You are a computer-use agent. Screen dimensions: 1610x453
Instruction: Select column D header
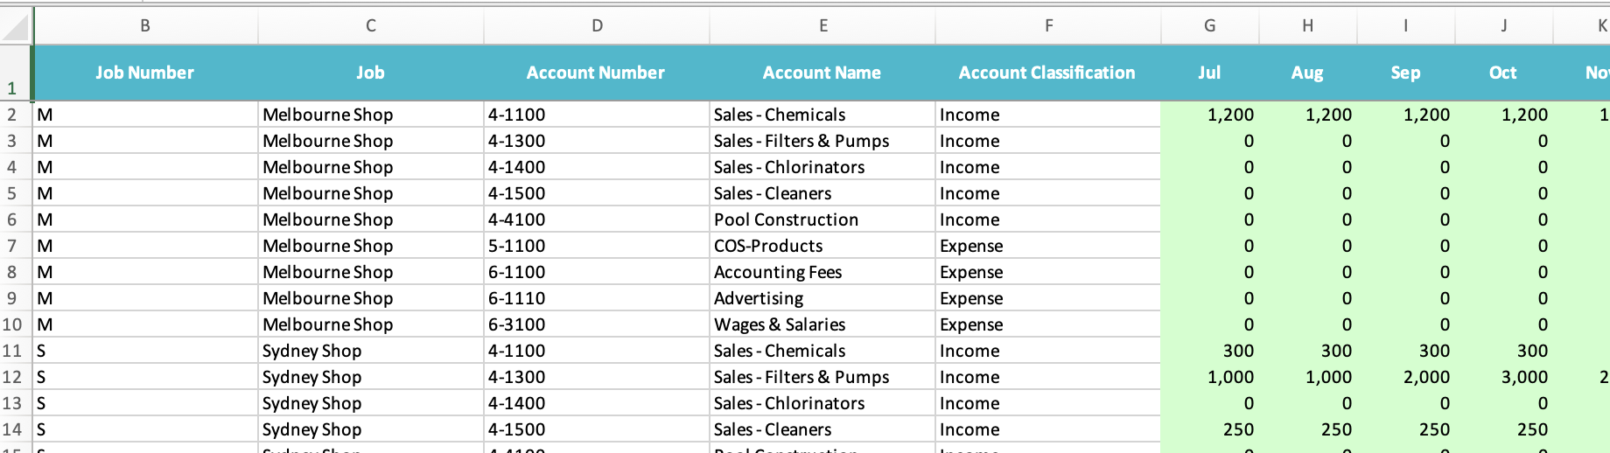point(597,26)
